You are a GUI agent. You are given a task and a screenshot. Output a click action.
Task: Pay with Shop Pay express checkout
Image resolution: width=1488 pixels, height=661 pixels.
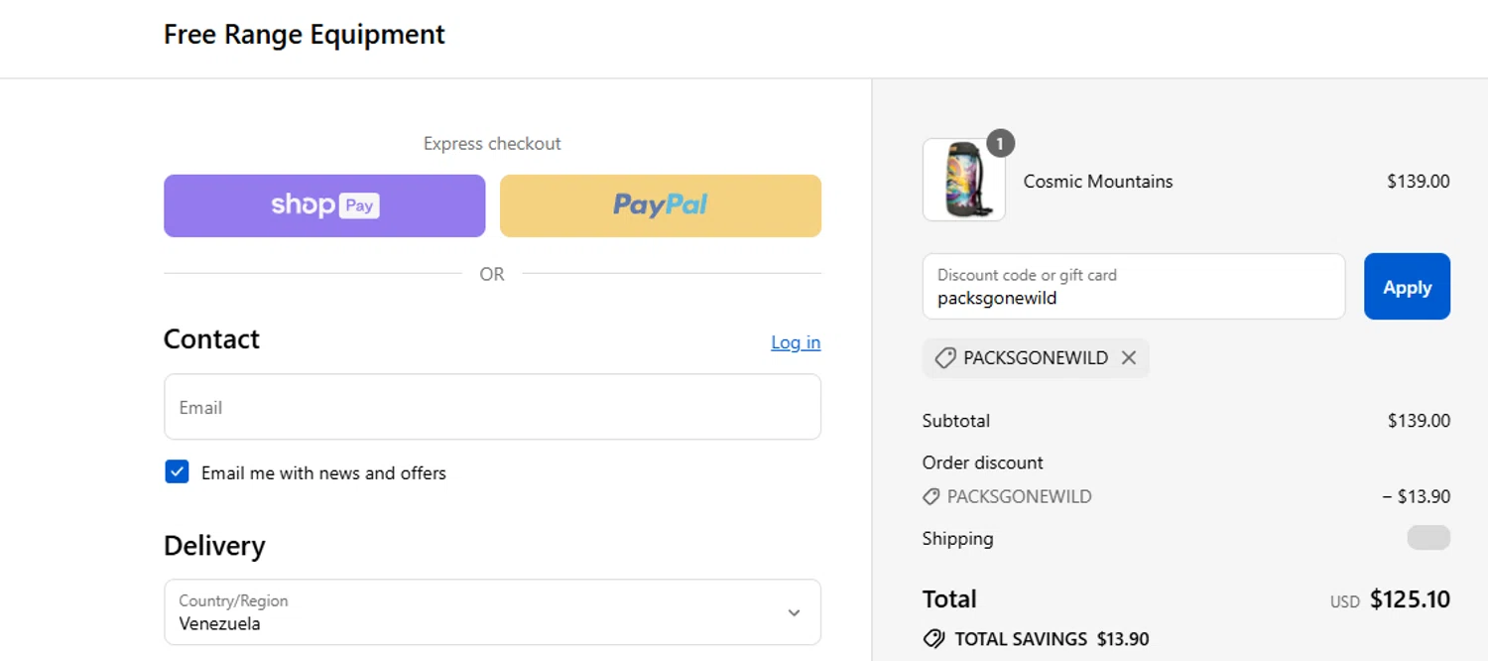[x=324, y=205]
